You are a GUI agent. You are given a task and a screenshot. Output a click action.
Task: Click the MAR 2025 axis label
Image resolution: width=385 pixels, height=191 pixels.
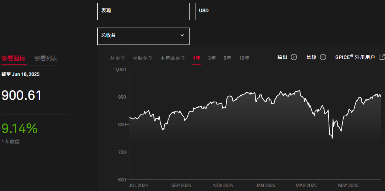[x=306, y=185]
